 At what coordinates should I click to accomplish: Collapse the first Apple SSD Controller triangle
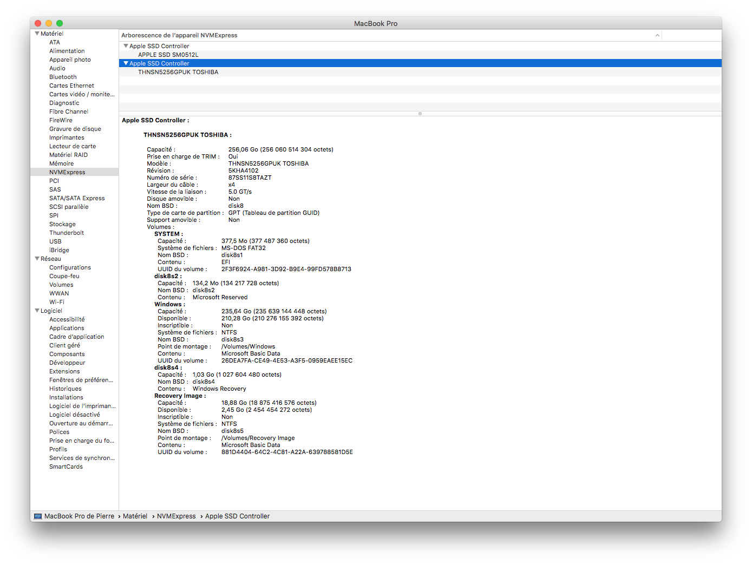tap(126, 46)
